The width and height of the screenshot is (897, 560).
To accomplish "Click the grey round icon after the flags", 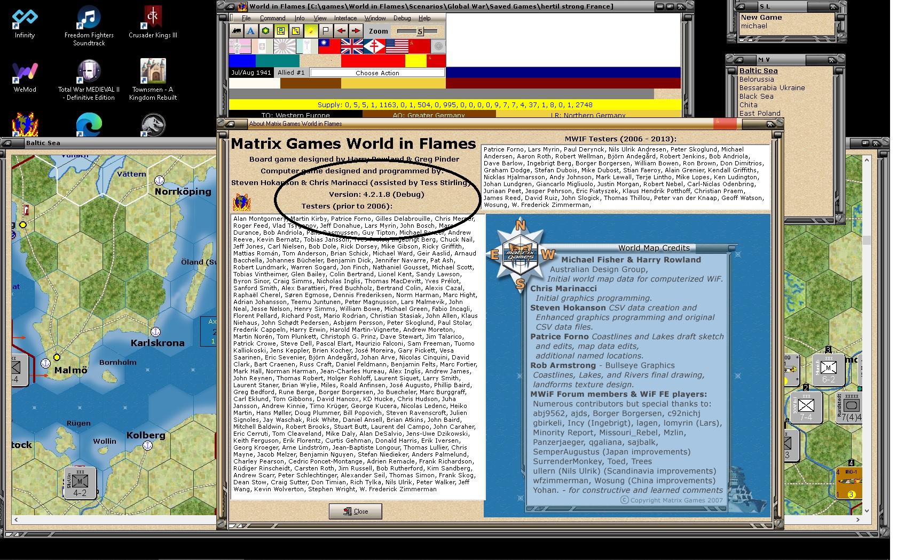I will 438,47.
